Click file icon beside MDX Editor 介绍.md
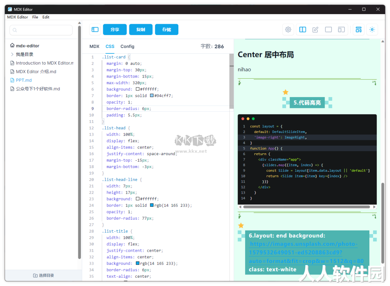Screen dimensions: 390x286 [12, 71]
